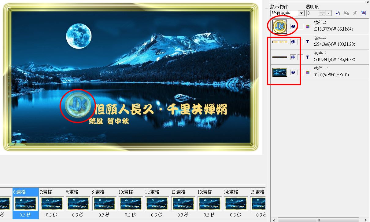370x222 pixels.
Task: Toggle eye visibility for 物件-3 text layer
Action: [x=293, y=57]
